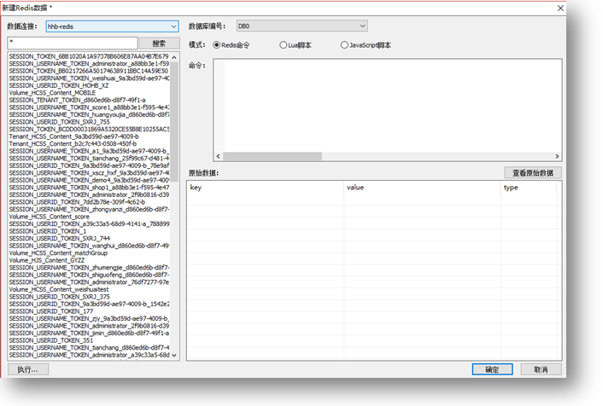The image size is (603, 406).
Task: Click the type column header
Action: (528, 188)
